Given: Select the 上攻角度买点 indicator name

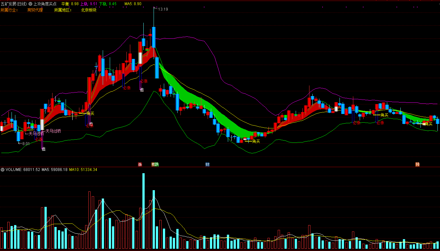Looking at the screenshot, I should (45, 4).
